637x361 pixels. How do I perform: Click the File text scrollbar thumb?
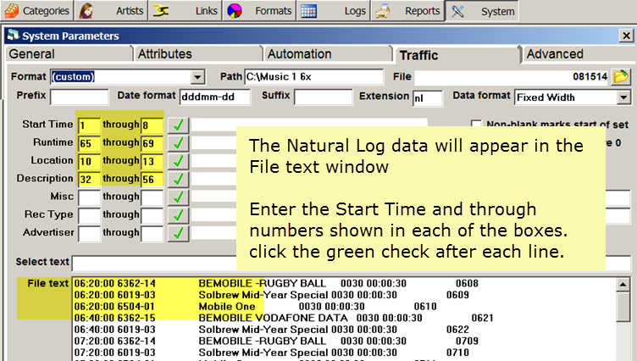623,307
